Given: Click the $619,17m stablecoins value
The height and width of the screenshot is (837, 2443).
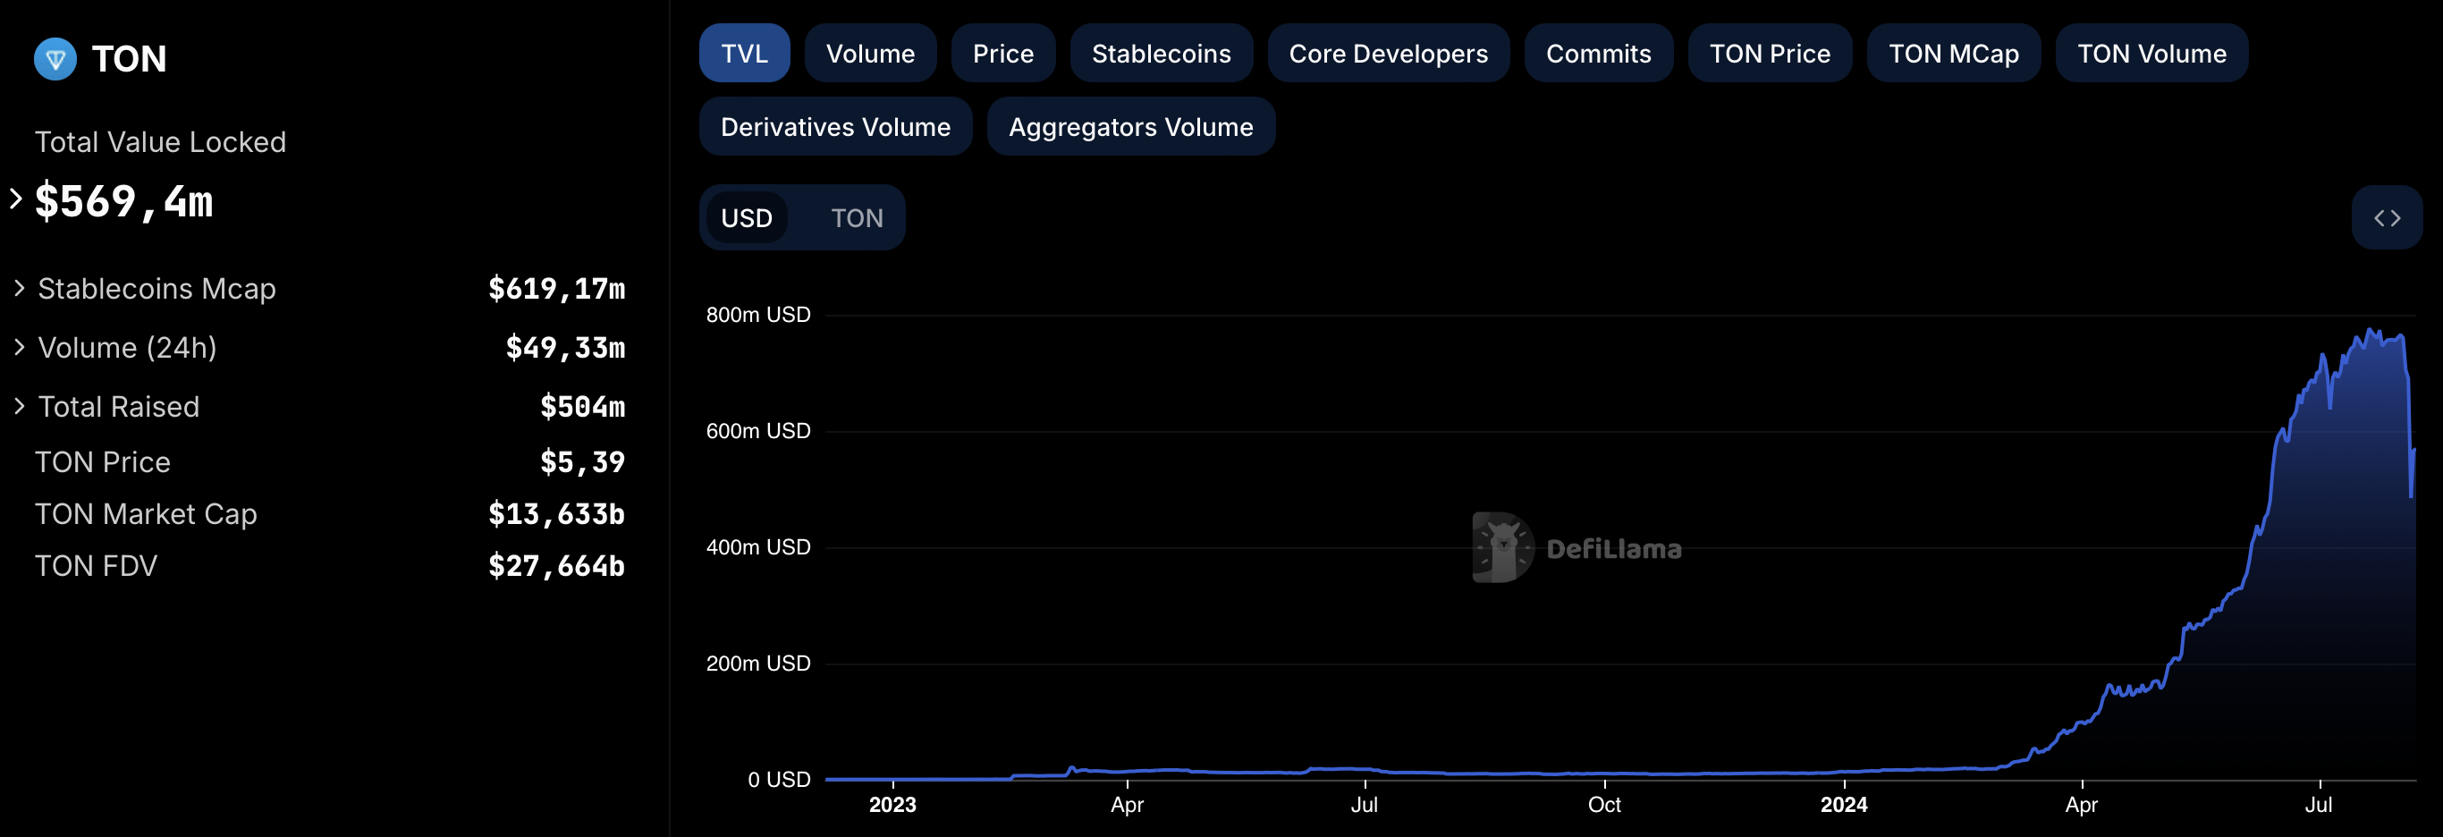Looking at the screenshot, I should coord(557,288).
